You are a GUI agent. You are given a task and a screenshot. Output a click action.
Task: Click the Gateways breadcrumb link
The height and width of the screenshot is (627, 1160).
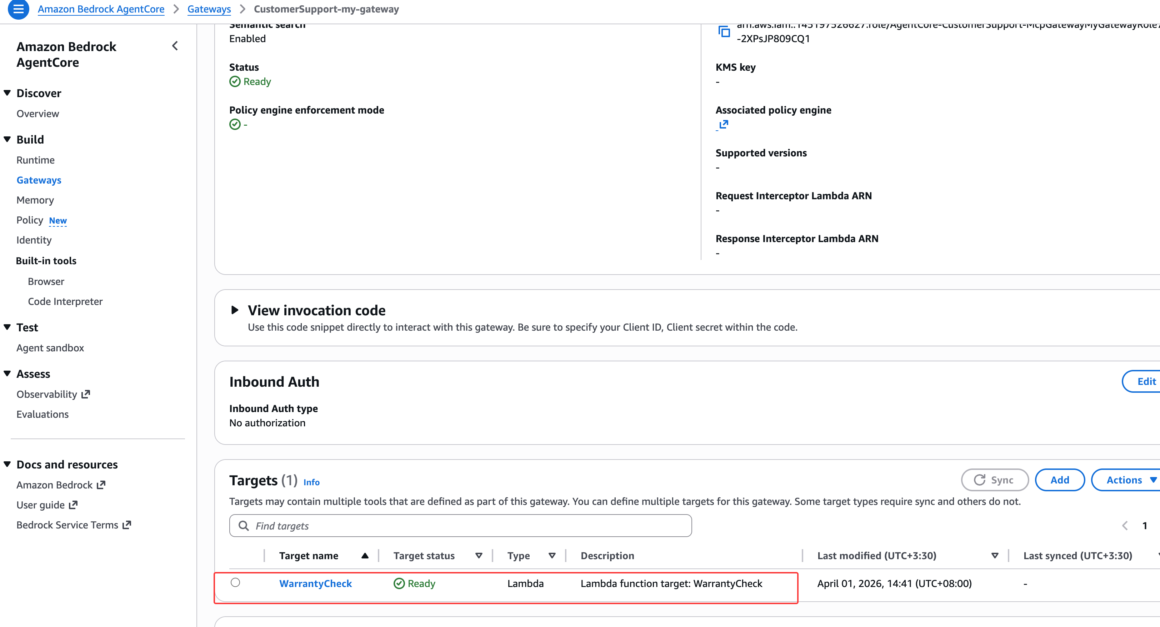(x=209, y=9)
